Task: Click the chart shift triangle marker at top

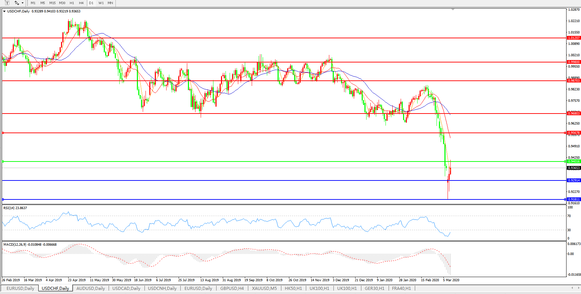Action: pos(453,10)
